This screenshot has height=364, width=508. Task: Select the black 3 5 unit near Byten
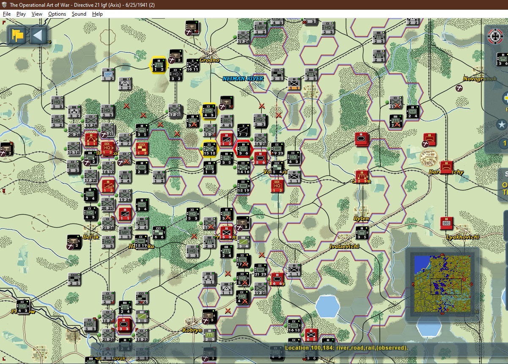point(362,232)
